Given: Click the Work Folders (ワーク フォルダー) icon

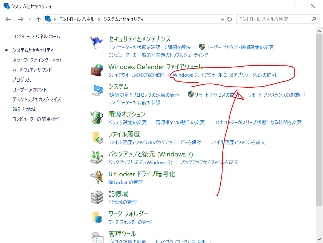Looking at the screenshot, I should coord(97,217).
